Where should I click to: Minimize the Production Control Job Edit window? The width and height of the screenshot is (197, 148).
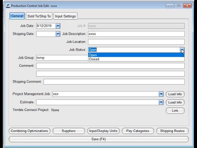[x=170, y=6]
